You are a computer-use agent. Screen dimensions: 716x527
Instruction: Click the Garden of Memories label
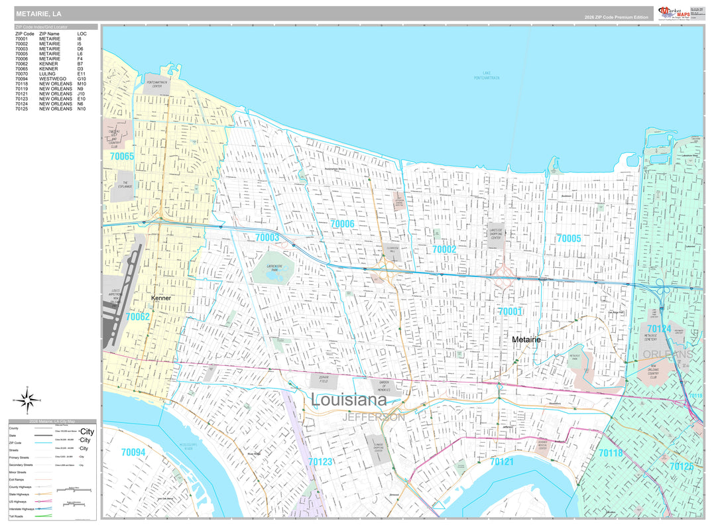point(384,386)
